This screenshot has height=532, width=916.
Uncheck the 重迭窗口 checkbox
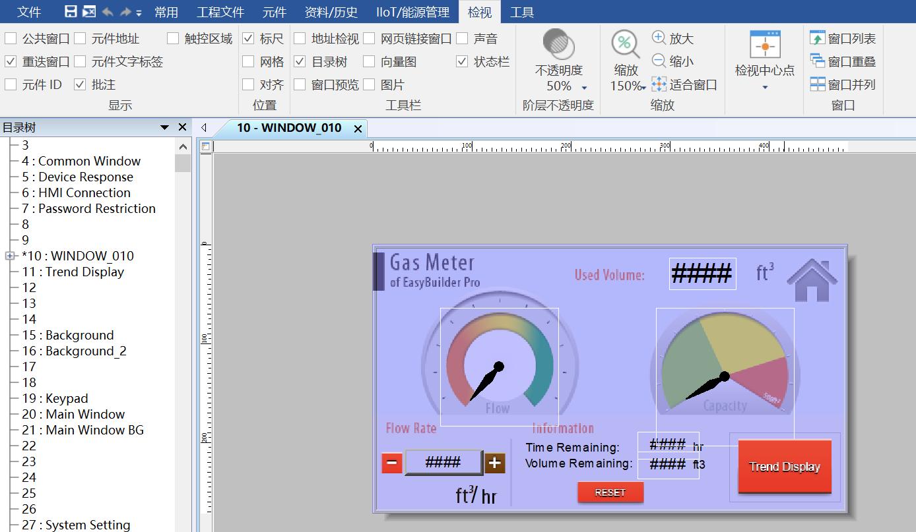pyautogui.click(x=11, y=61)
